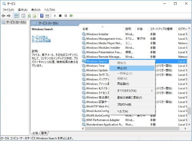Click the Export list toolbar icon
The image size is (192, 141).
click(35, 16)
